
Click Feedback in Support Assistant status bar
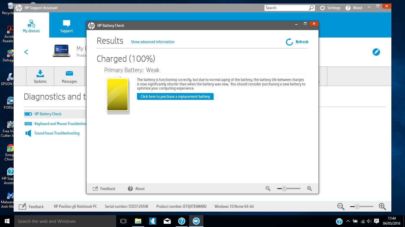click(x=31, y=207)
